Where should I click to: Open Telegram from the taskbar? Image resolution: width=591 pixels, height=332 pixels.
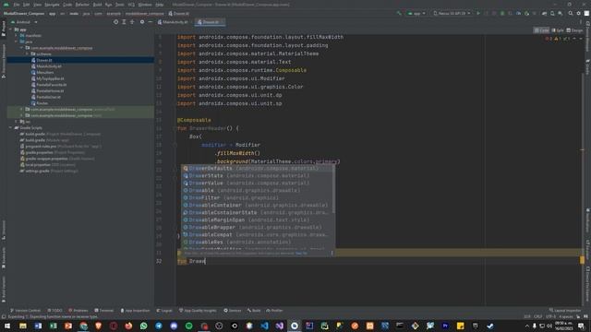click(159, 326)
